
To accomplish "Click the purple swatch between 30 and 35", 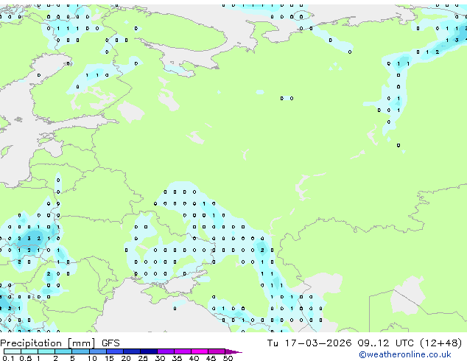I will tap(165, 351).
